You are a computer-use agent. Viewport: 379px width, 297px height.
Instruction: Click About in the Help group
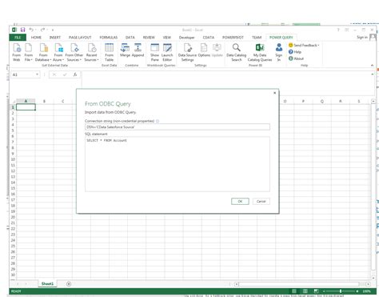click(x=296, y=58)
